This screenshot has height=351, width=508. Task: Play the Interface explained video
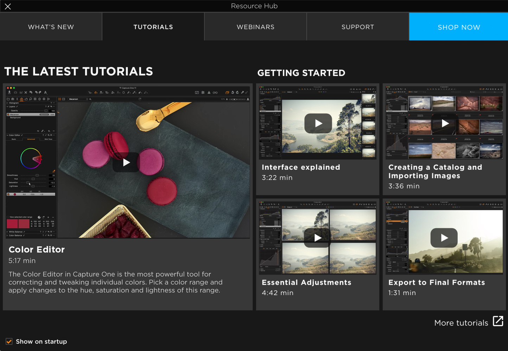(318, 123)
